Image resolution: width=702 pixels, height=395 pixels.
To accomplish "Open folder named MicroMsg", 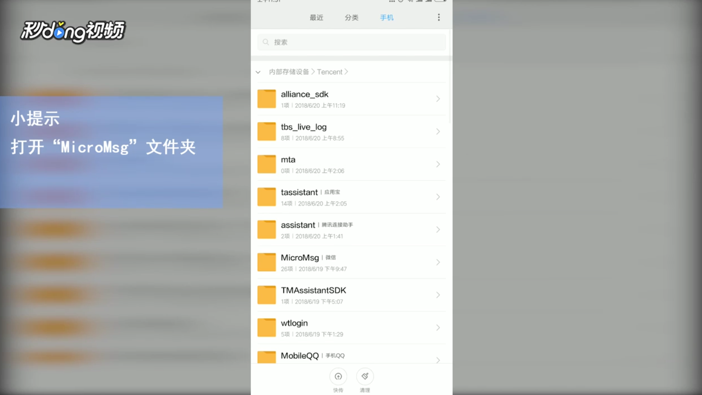I will click(x=351, y=262).
